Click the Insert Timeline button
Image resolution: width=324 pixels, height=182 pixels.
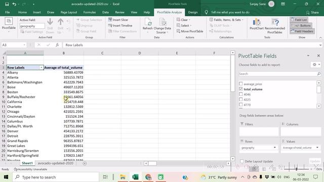[120, 26]
